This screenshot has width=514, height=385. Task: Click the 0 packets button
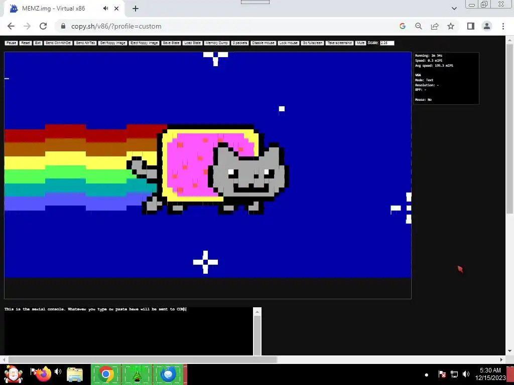(240, 43)
